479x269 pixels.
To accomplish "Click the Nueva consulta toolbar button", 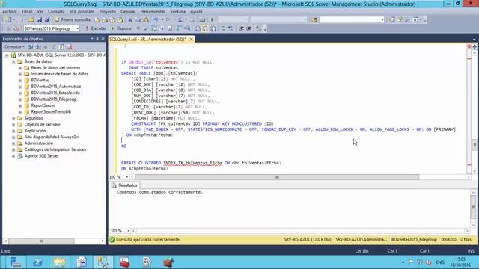I will (x=73, y=20).
